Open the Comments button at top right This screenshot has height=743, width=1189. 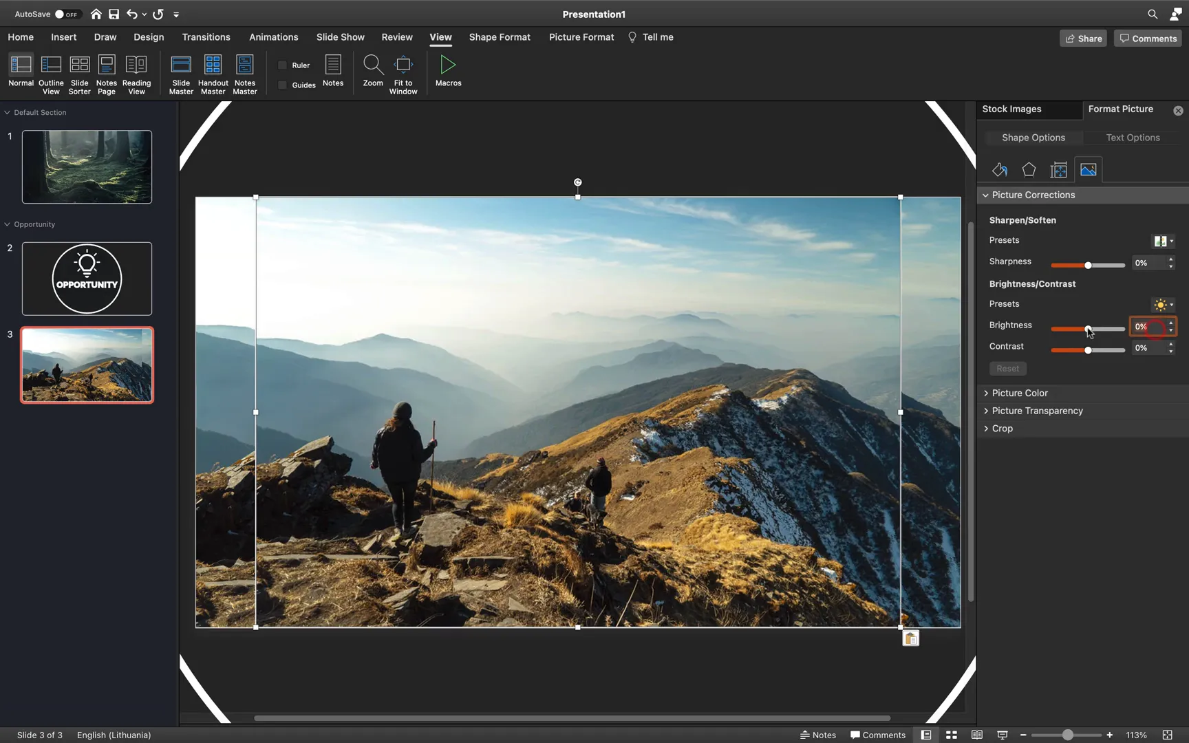click(x=1148, y=39)
